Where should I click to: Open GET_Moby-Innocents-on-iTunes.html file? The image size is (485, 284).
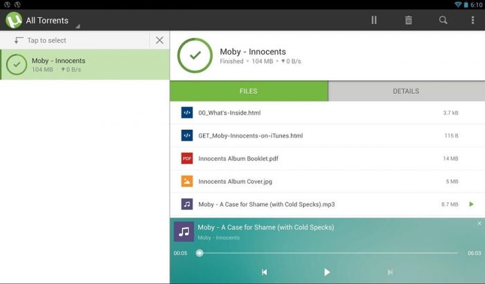[250, 135]
